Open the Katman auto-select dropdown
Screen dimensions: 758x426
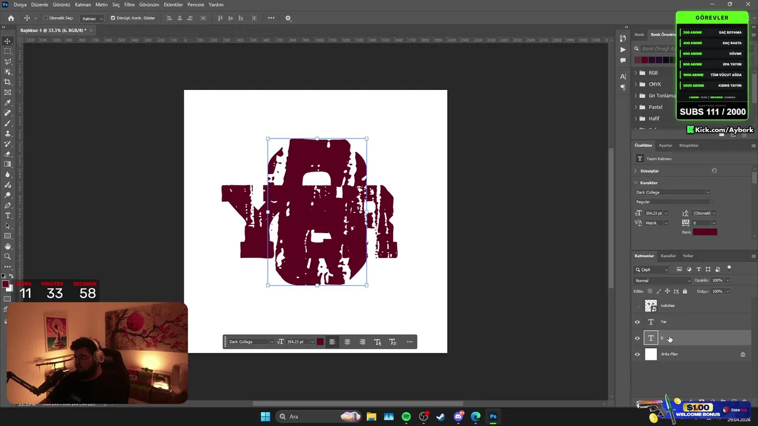pos(92,18)
